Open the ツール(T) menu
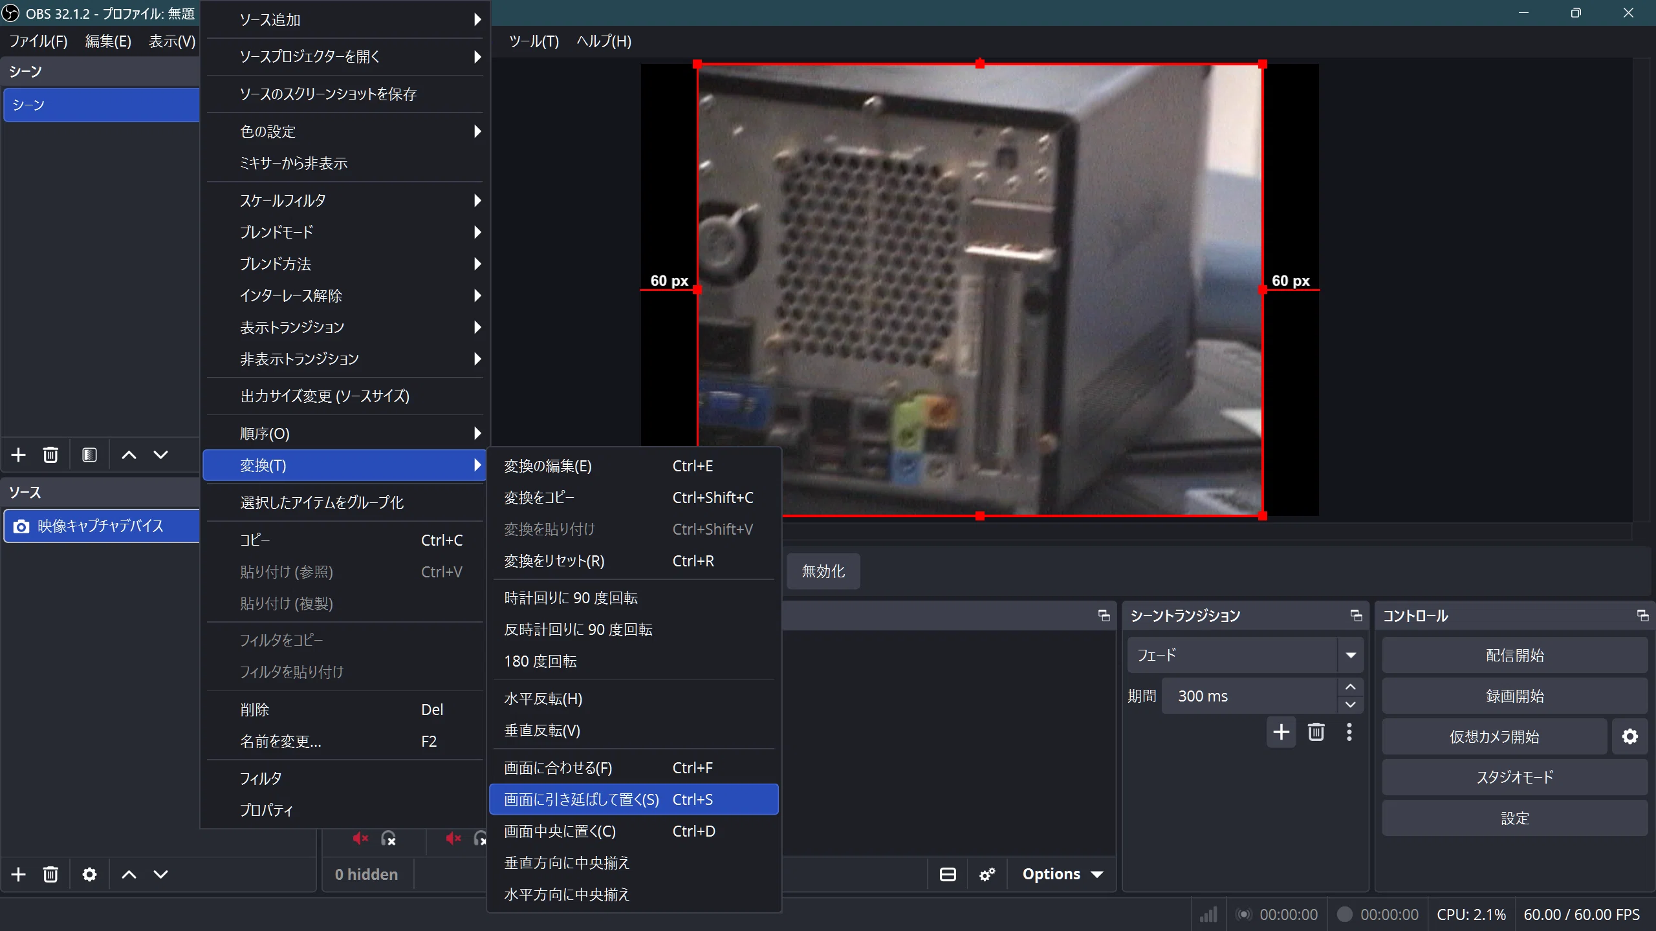The image size is (1656, 931). 534,41
